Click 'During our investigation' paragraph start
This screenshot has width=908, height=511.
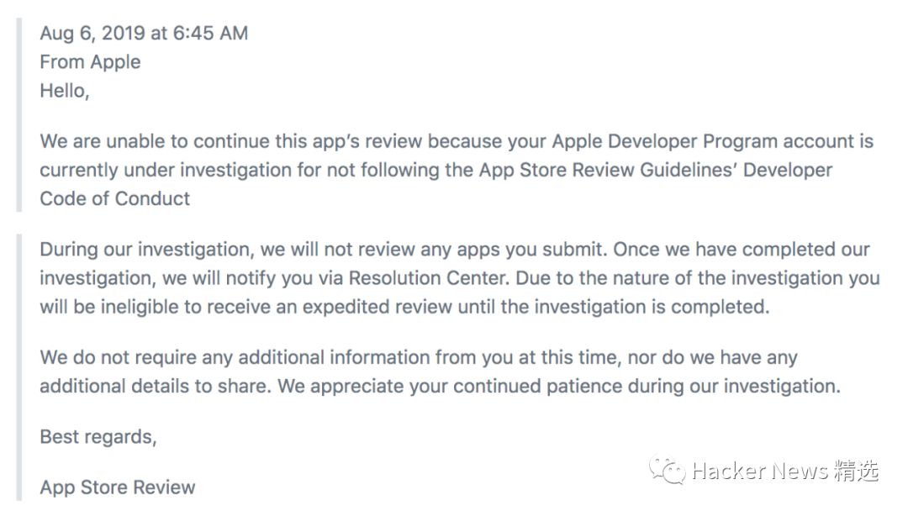(x=146, y=250)
